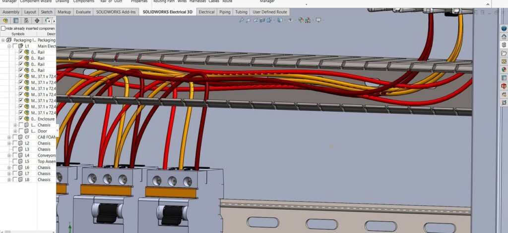The image size is (508, 233).
Task: Open the Piping tab
Action: pyautogui.click(x=225, y=12)
